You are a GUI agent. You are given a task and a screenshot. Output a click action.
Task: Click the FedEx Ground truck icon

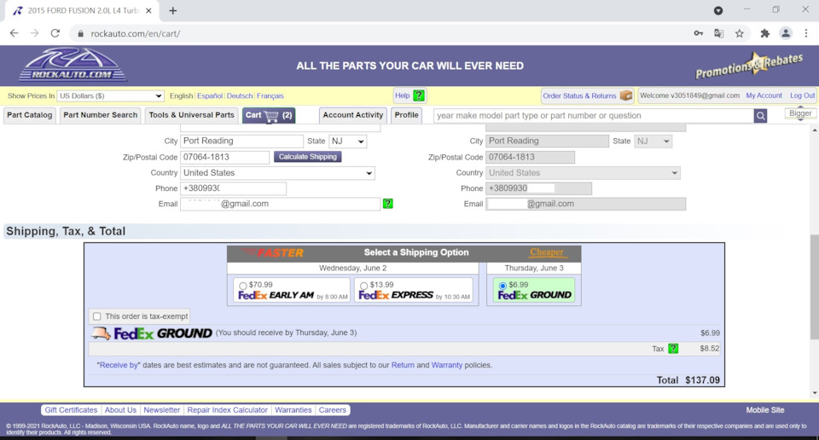(101, 333)
